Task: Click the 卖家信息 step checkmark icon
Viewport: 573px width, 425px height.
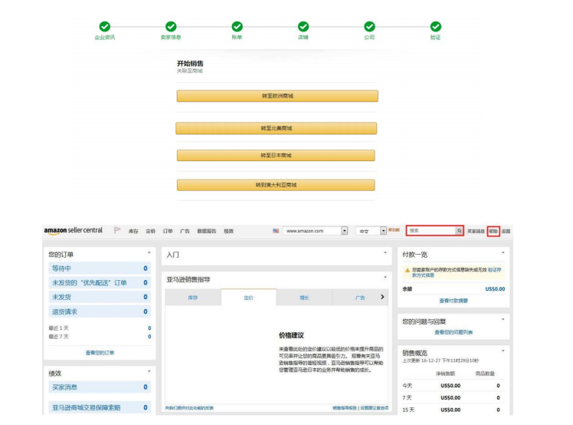Action: [171, 26]
